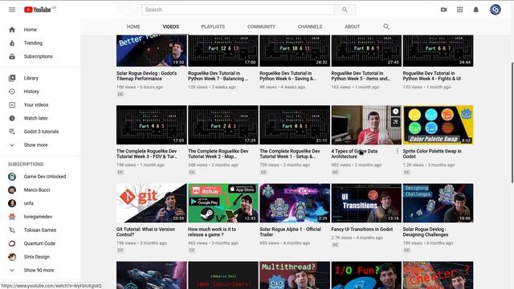Open Roguelike Dev Tutorial Week 5 title
Screen dimensions: 514x289
pos(361,76)
